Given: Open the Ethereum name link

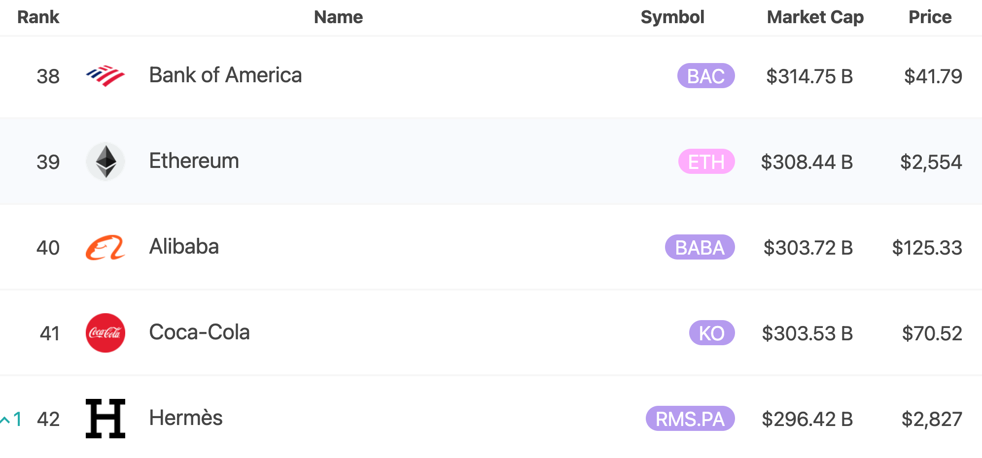Looking at the screenshot, I should 194,161.
